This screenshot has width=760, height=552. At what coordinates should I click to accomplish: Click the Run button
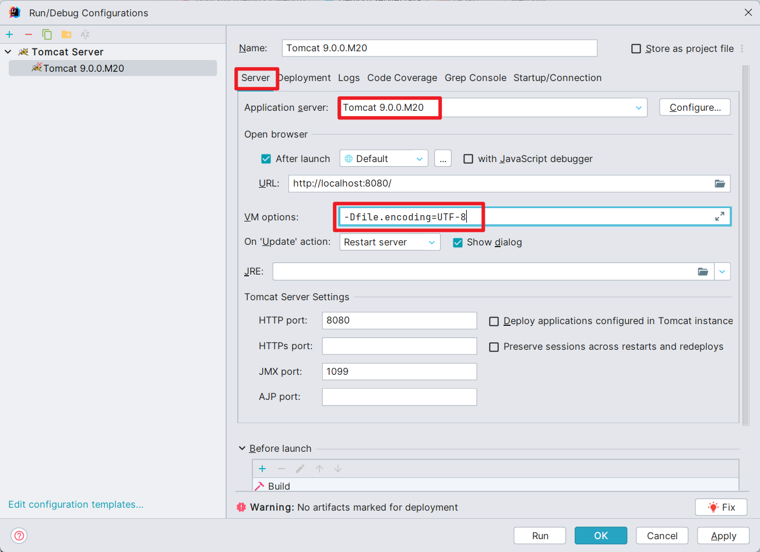pyautogui.click(x=540, y=536)
